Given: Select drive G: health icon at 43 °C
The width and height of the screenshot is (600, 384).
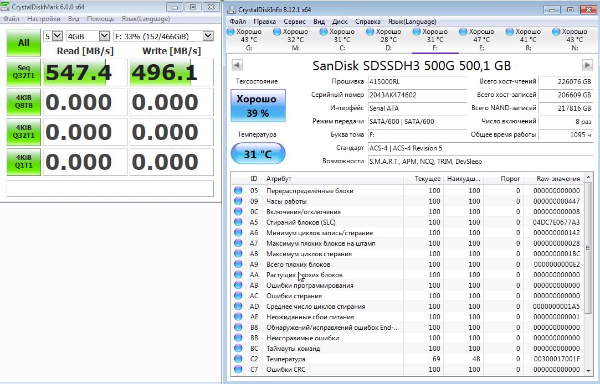Looking at the screenshot, I should [x=230, y=32].
